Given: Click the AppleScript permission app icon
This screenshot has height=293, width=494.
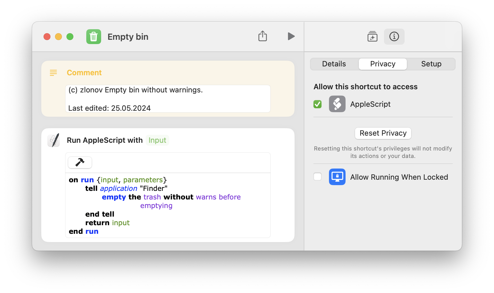Looking at the screenshot, I should point(337,104).
